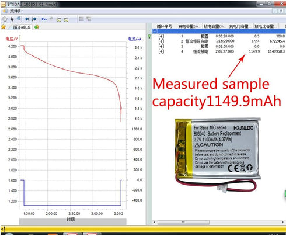Viewport: 286px width, 236px height.
Task: Click the tool icon right of the pointer
Action: (19, 19)
